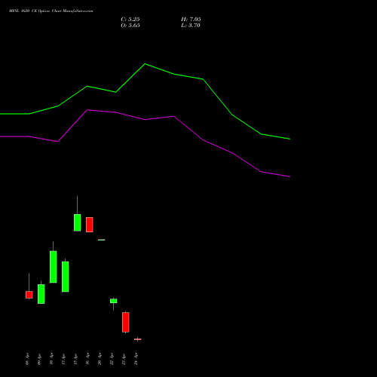Viewport: 377px width, 377px height.
Task: Click the small green candle for 22 Apr
Action: (114, 301)
